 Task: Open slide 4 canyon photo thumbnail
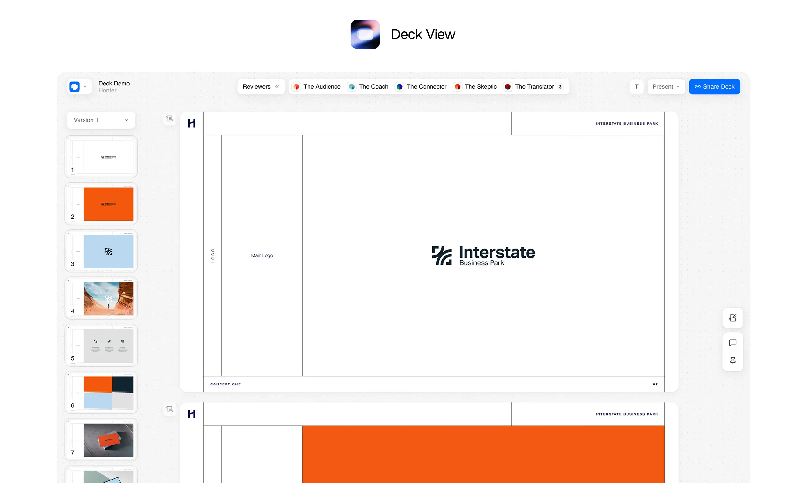coord(101,298)
